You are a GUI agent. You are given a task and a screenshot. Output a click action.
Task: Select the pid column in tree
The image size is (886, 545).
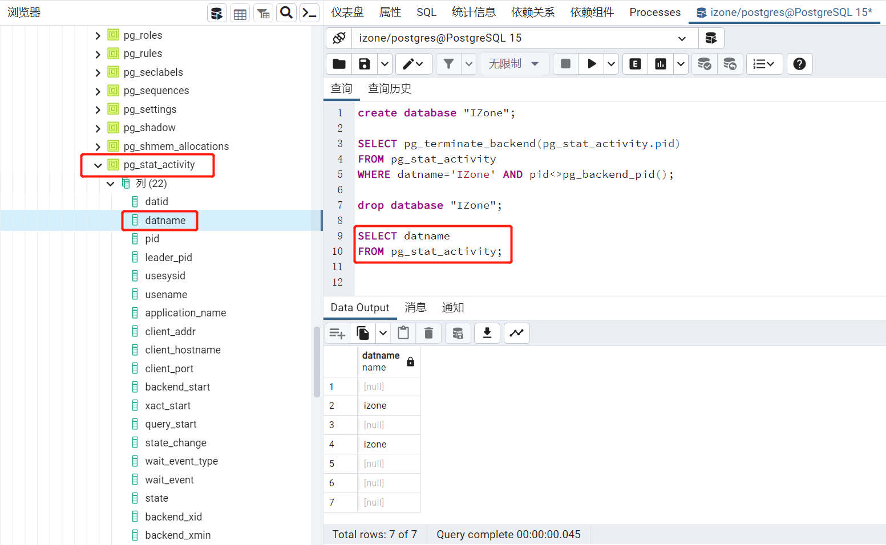coord(152,239)
